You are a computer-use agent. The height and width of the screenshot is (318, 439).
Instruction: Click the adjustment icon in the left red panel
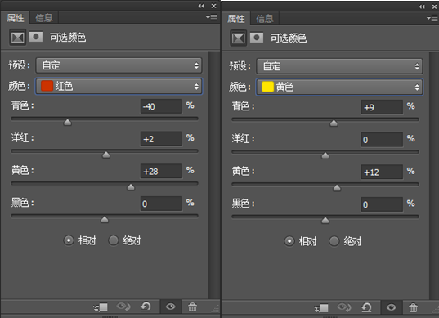(x=18, y=38)
